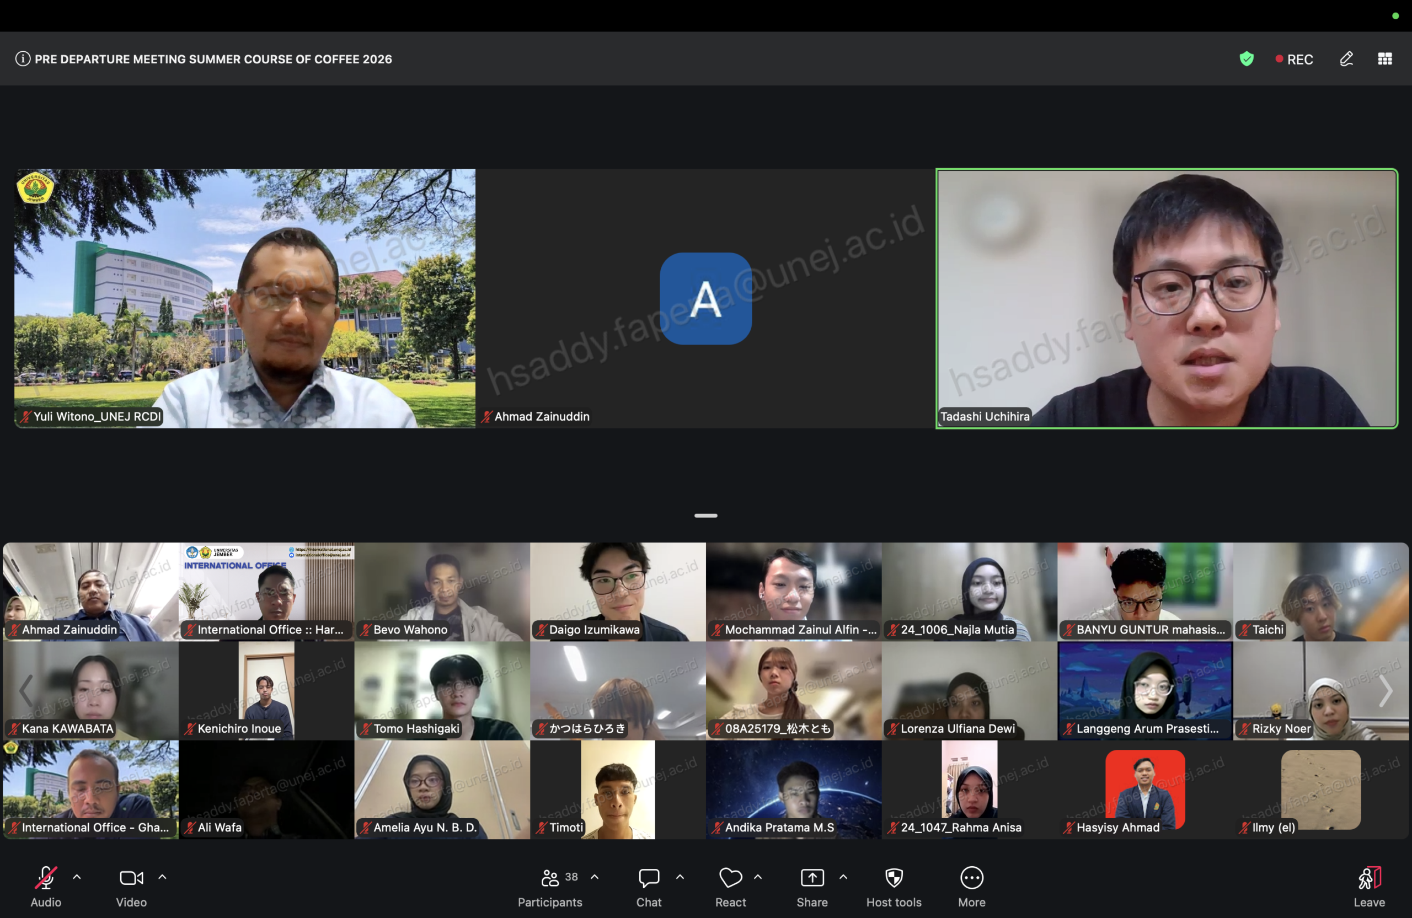The height and width of the screenshot is (918, 1412).
Task: Select the large Ahmad Zainuddin avatar tile
Action: [705, 298]
